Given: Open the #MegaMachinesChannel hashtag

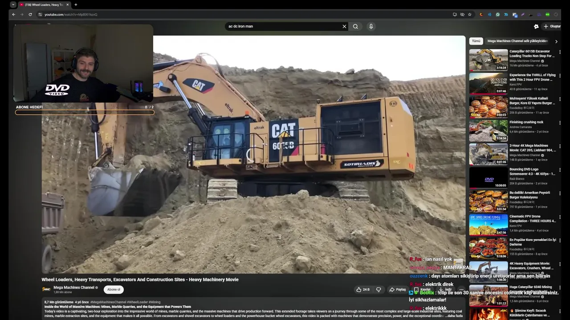Looking at the screenshot, I should pos(108,302).
